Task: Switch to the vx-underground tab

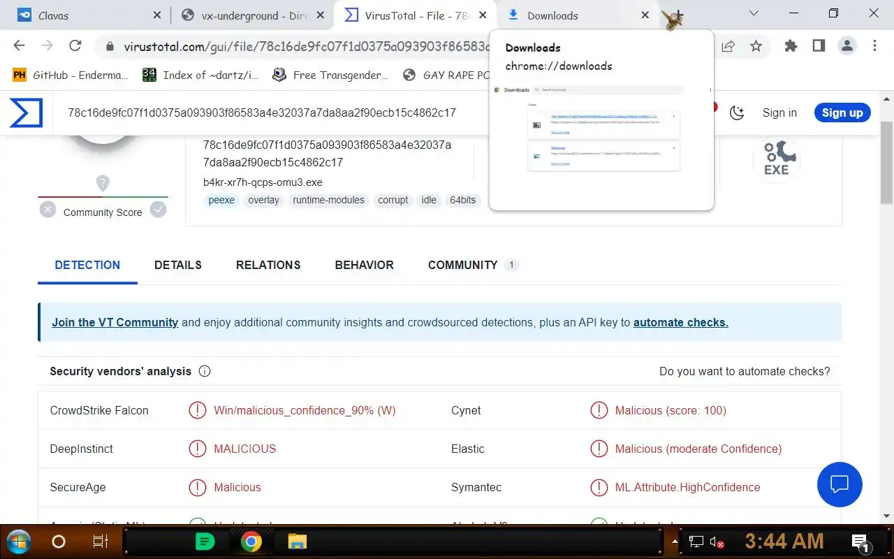Action: pos(252,15)
